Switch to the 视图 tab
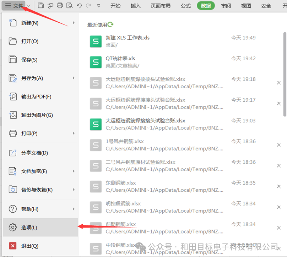The height and width of the screenshot is (258, 287). [x=246, y=6]
